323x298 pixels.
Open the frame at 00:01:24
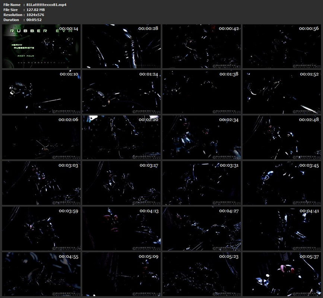[x=121, y=92]
